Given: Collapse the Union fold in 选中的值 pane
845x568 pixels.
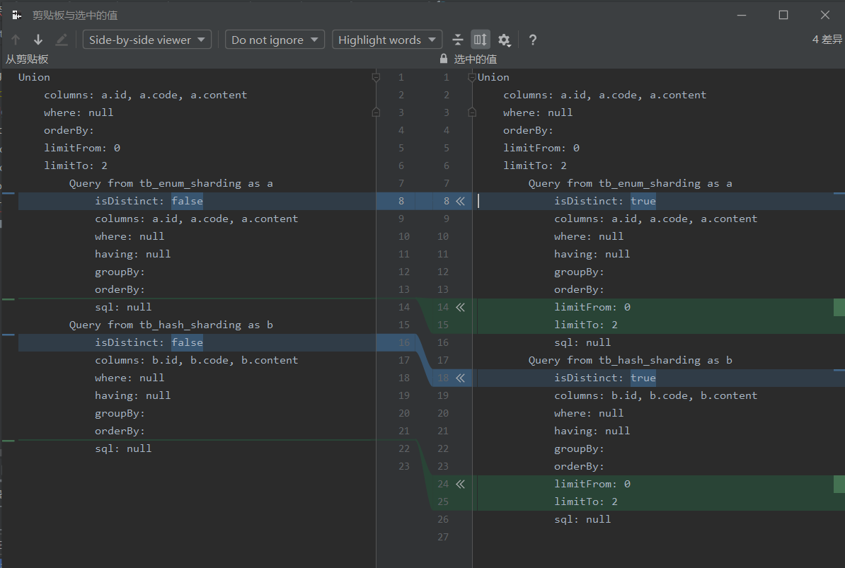Looking at the screenshot, I should click(x=472, y=77).
